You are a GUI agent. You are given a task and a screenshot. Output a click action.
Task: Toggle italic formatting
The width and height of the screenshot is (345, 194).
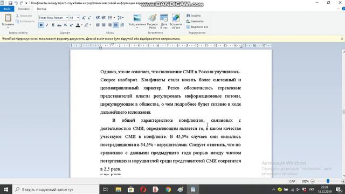(x=47, y=25)
